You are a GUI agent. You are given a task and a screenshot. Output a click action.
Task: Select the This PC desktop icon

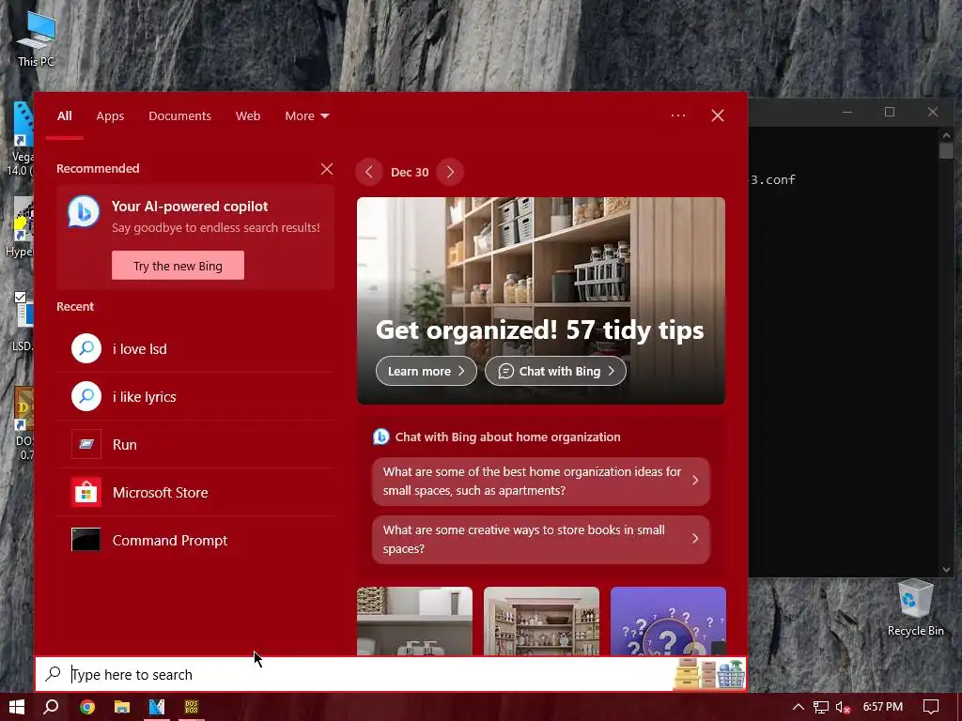pyautogui.click(x=36, y=38)
